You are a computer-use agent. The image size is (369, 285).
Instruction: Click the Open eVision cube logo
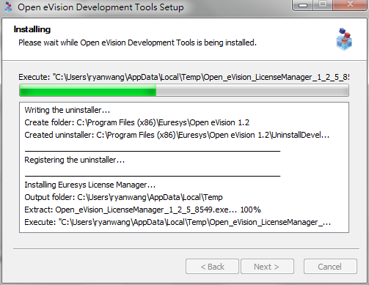point(344,39)
